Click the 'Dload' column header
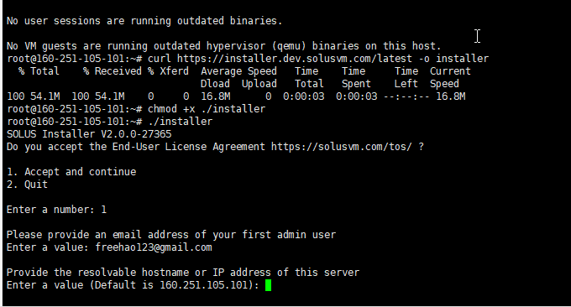 coord(215,84)
